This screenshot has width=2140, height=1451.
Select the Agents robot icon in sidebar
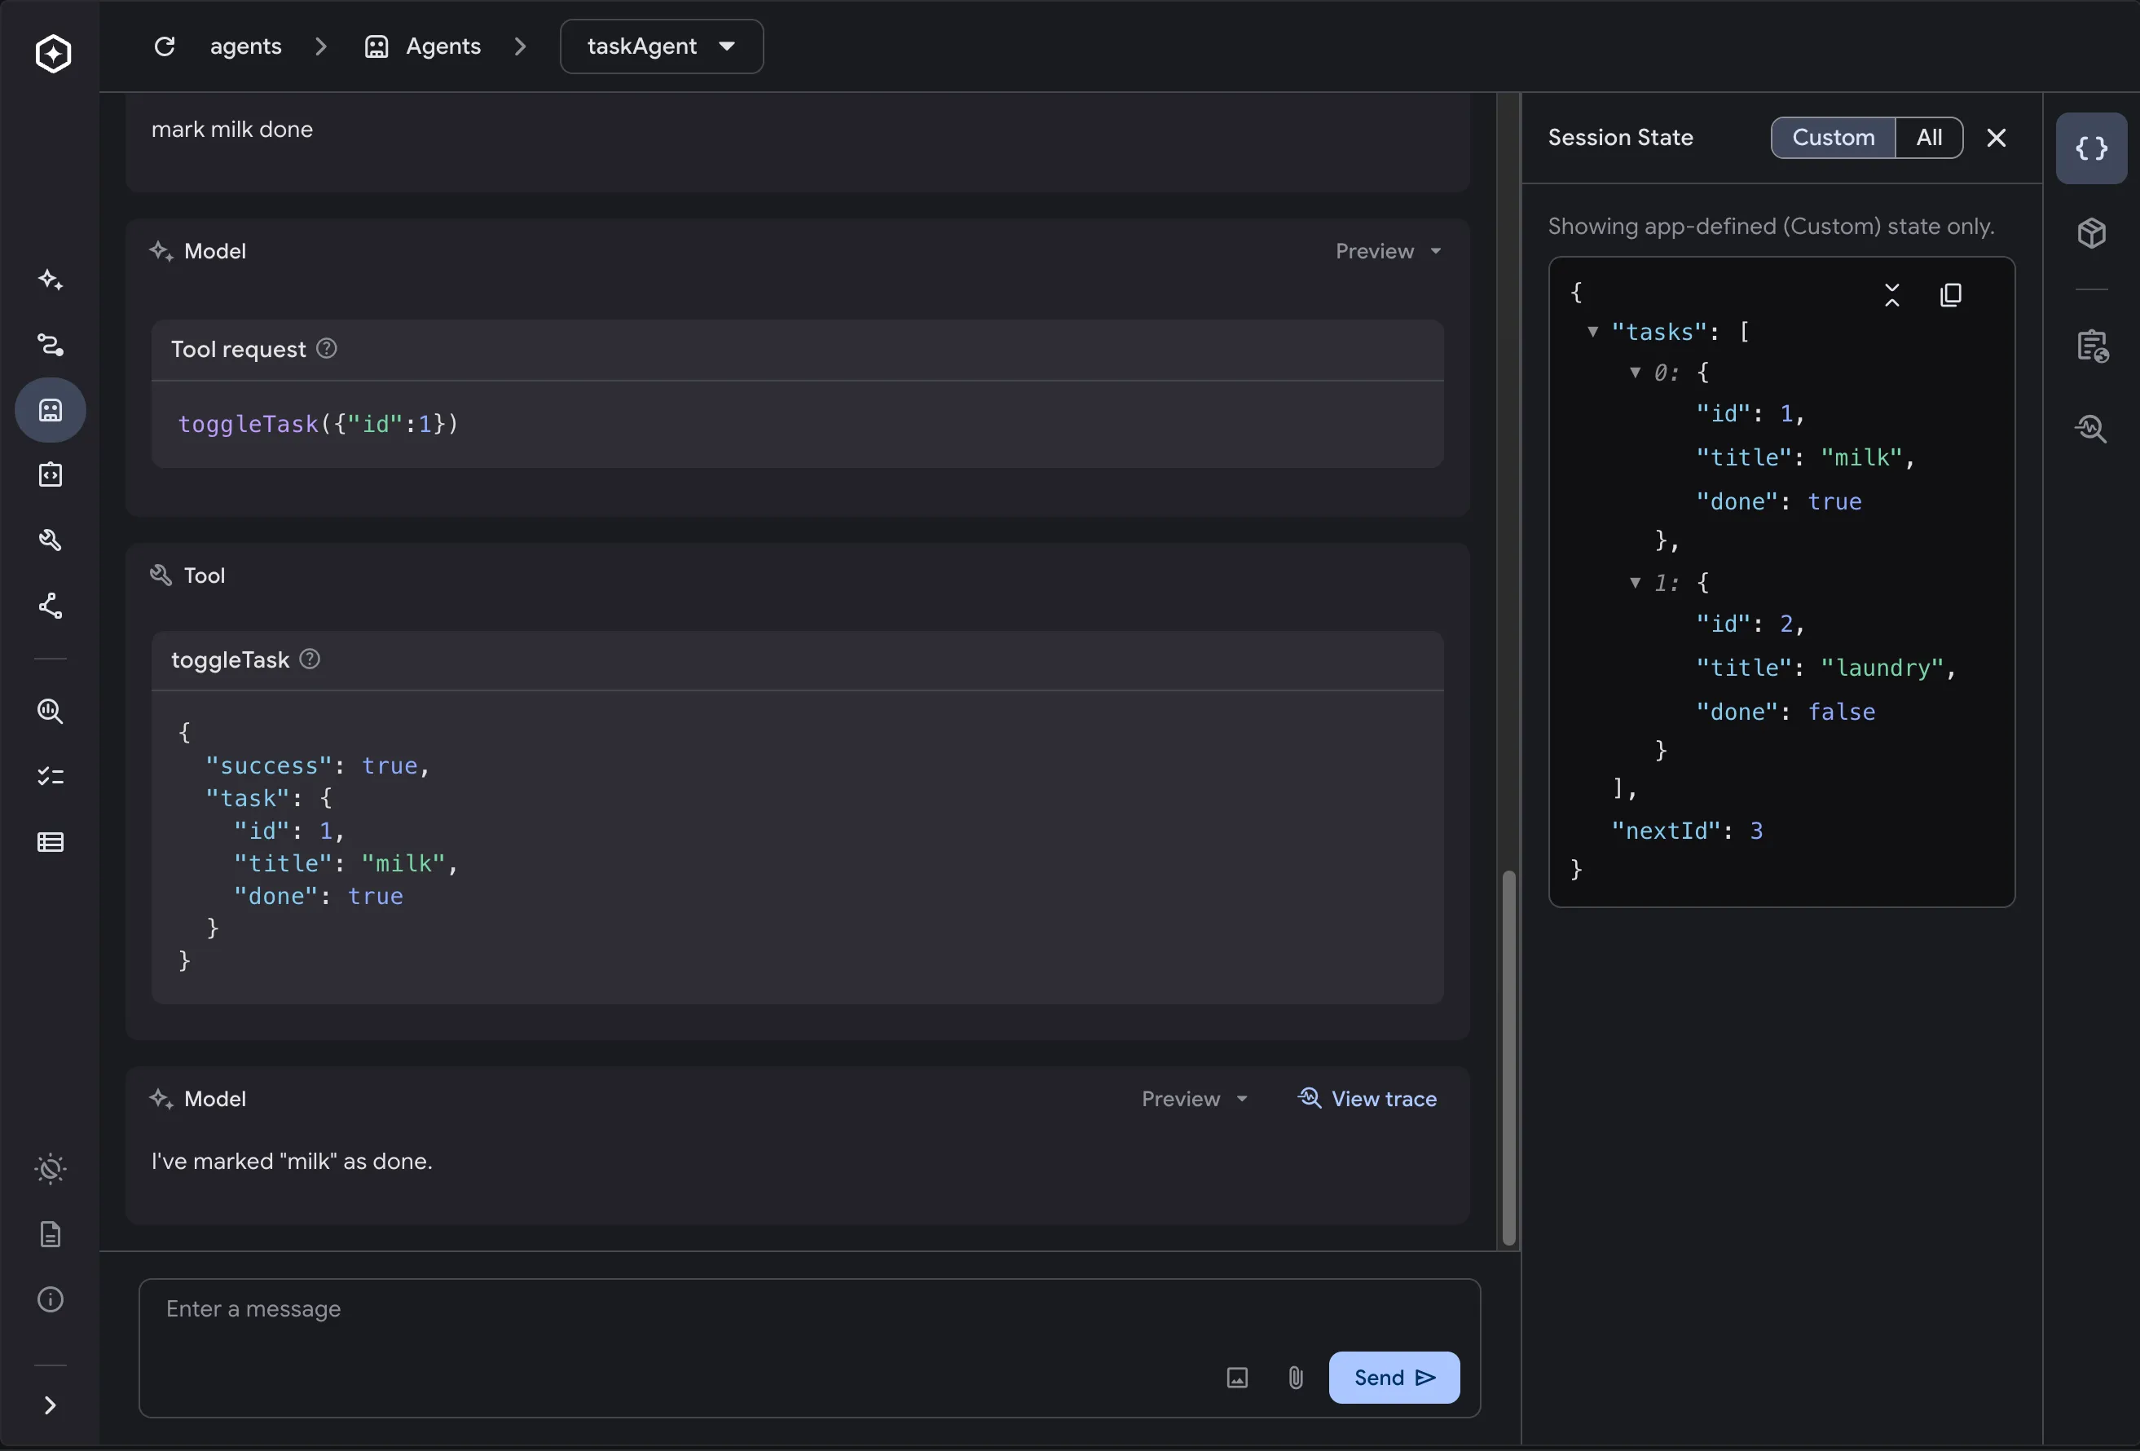pos(51,410)
